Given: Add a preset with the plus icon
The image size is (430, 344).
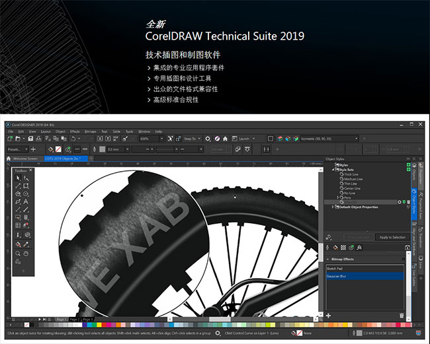Looking at the screenshot, I should point(33,149).
